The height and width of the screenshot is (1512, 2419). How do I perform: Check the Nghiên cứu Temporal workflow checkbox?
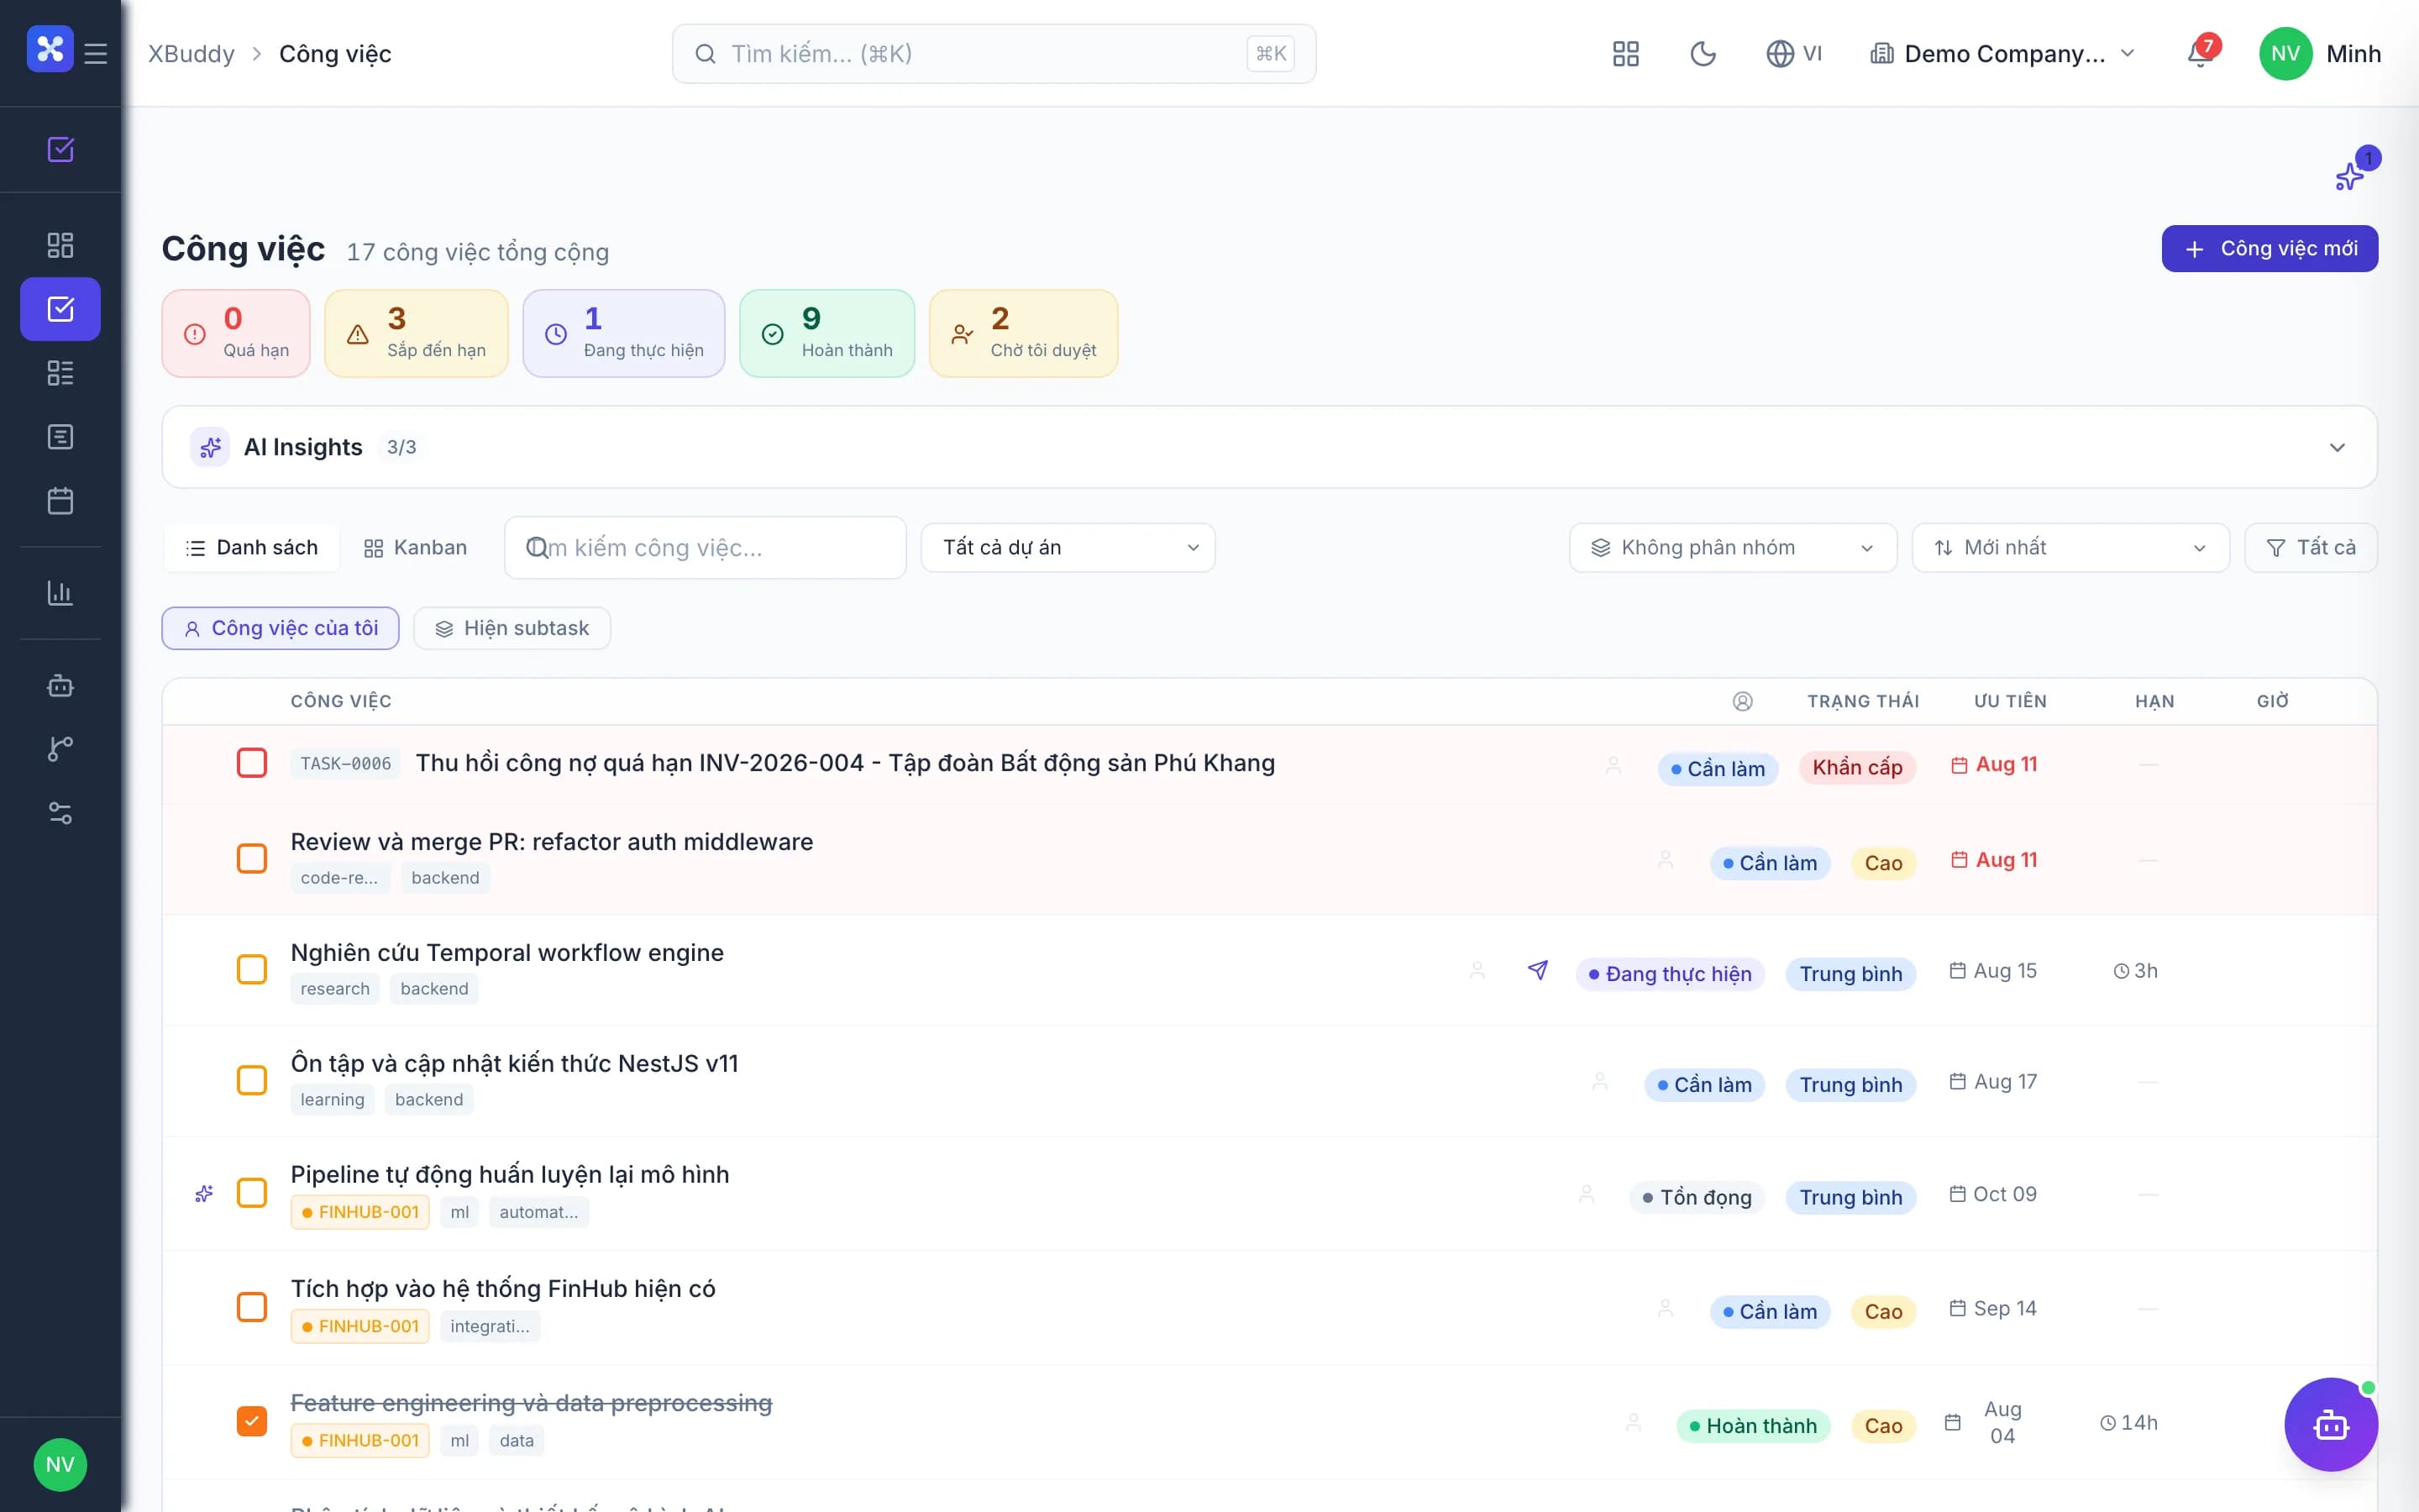[x=252, y=969]
